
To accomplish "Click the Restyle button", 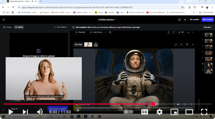I will click(x=80, y=32).
